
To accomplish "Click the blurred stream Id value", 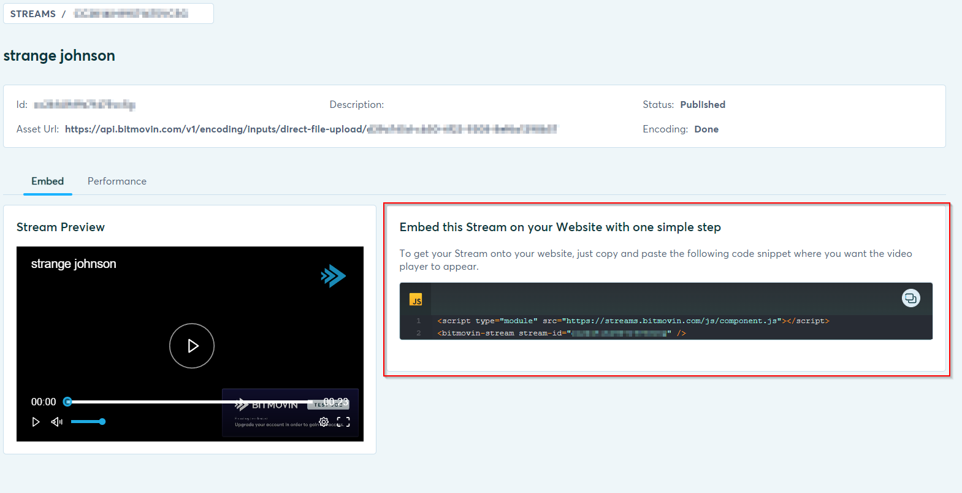I will coord(85,105).
